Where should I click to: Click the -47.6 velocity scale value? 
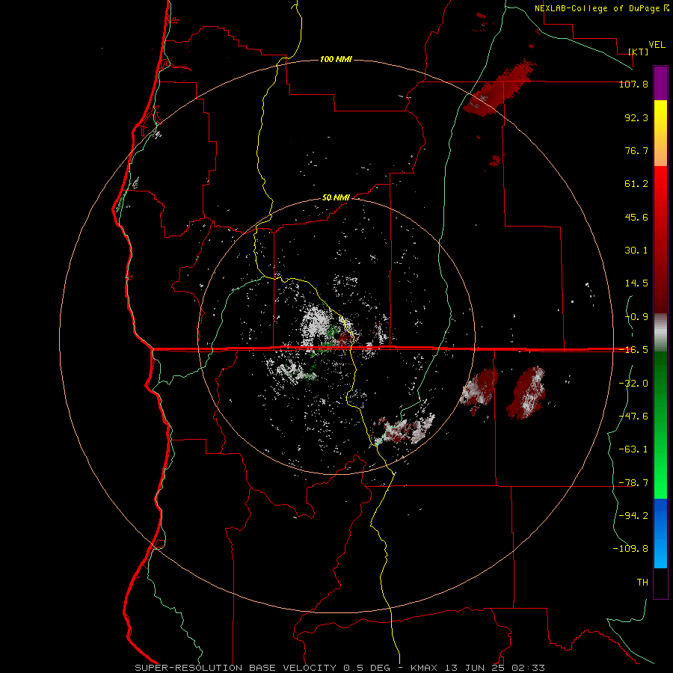pyautogui.click(x=633, y=417)
